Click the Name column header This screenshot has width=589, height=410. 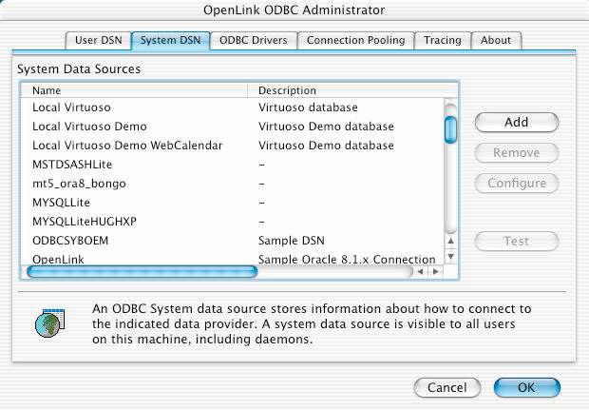[x=135, y=90]
